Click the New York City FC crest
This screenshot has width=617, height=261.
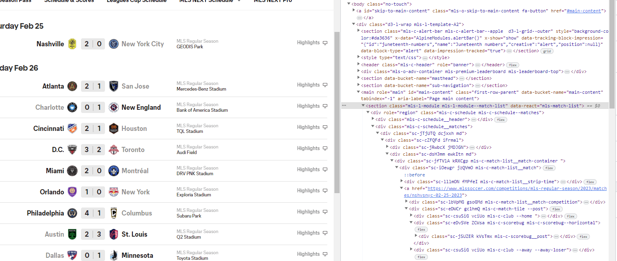click(114, 44)
